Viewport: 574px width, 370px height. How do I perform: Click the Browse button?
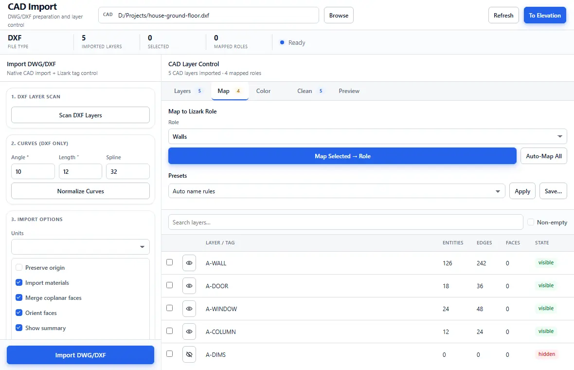coord(339,16)
